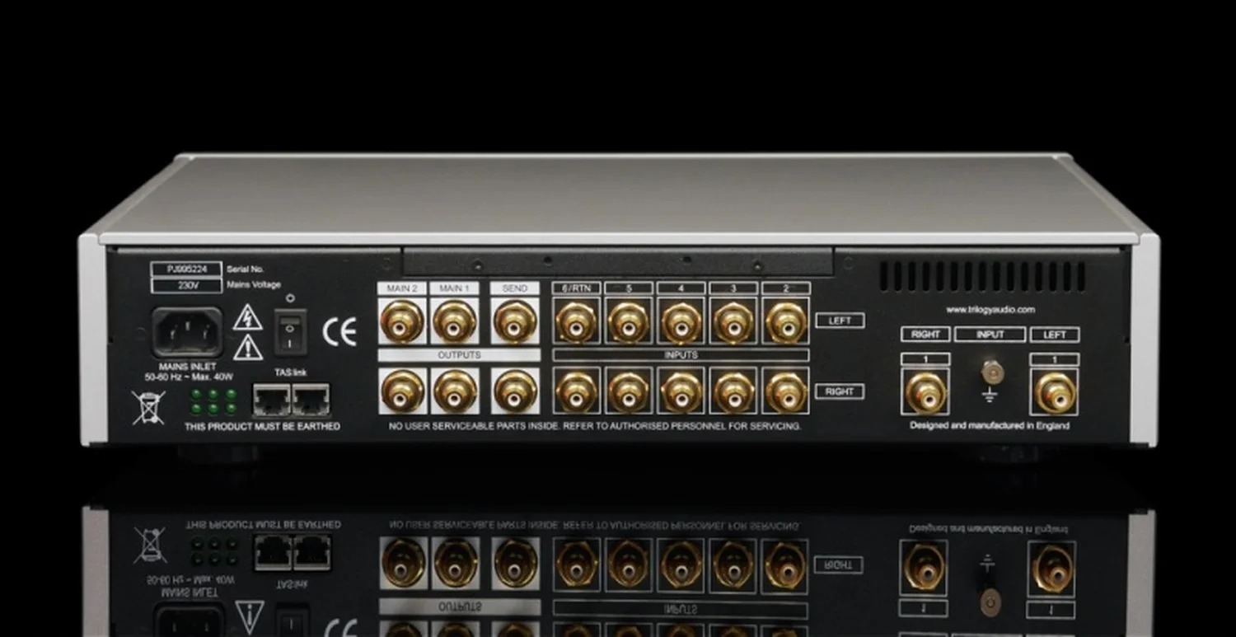Click the 6/RTN right-channel RCA input

tap(576, 391)
